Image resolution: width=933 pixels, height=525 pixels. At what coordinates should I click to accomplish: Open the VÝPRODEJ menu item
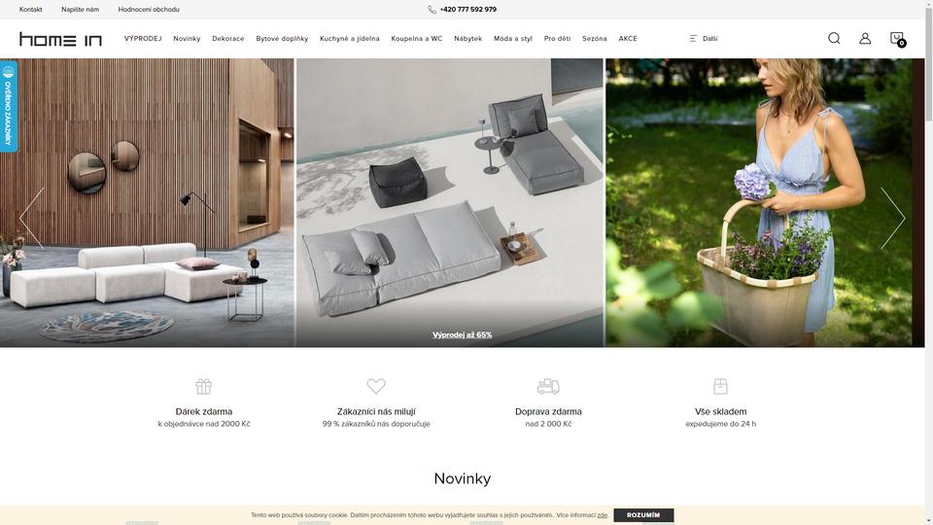pos(143,38)
